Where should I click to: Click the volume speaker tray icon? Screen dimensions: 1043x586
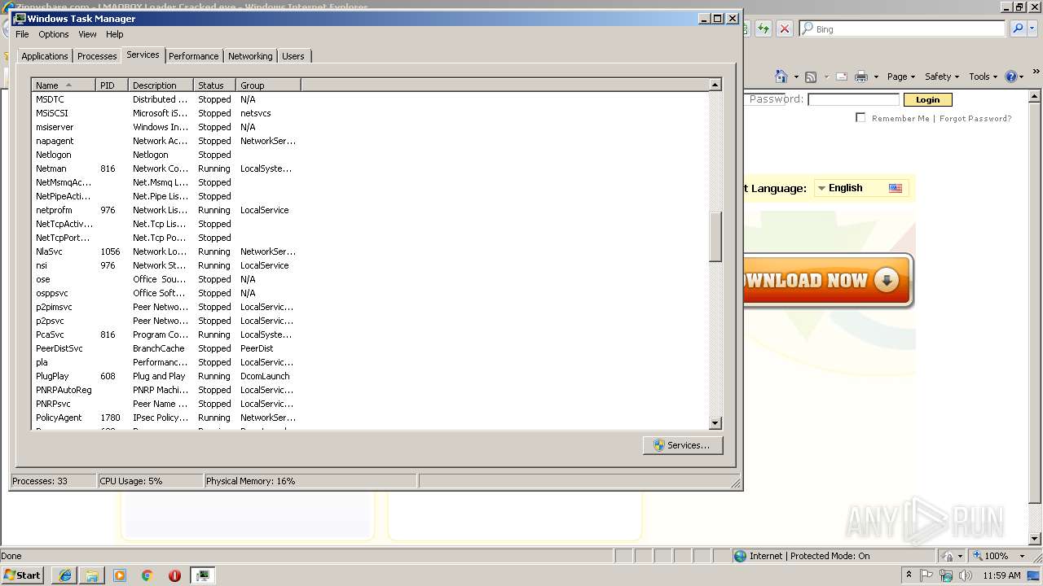click(966, 575)
